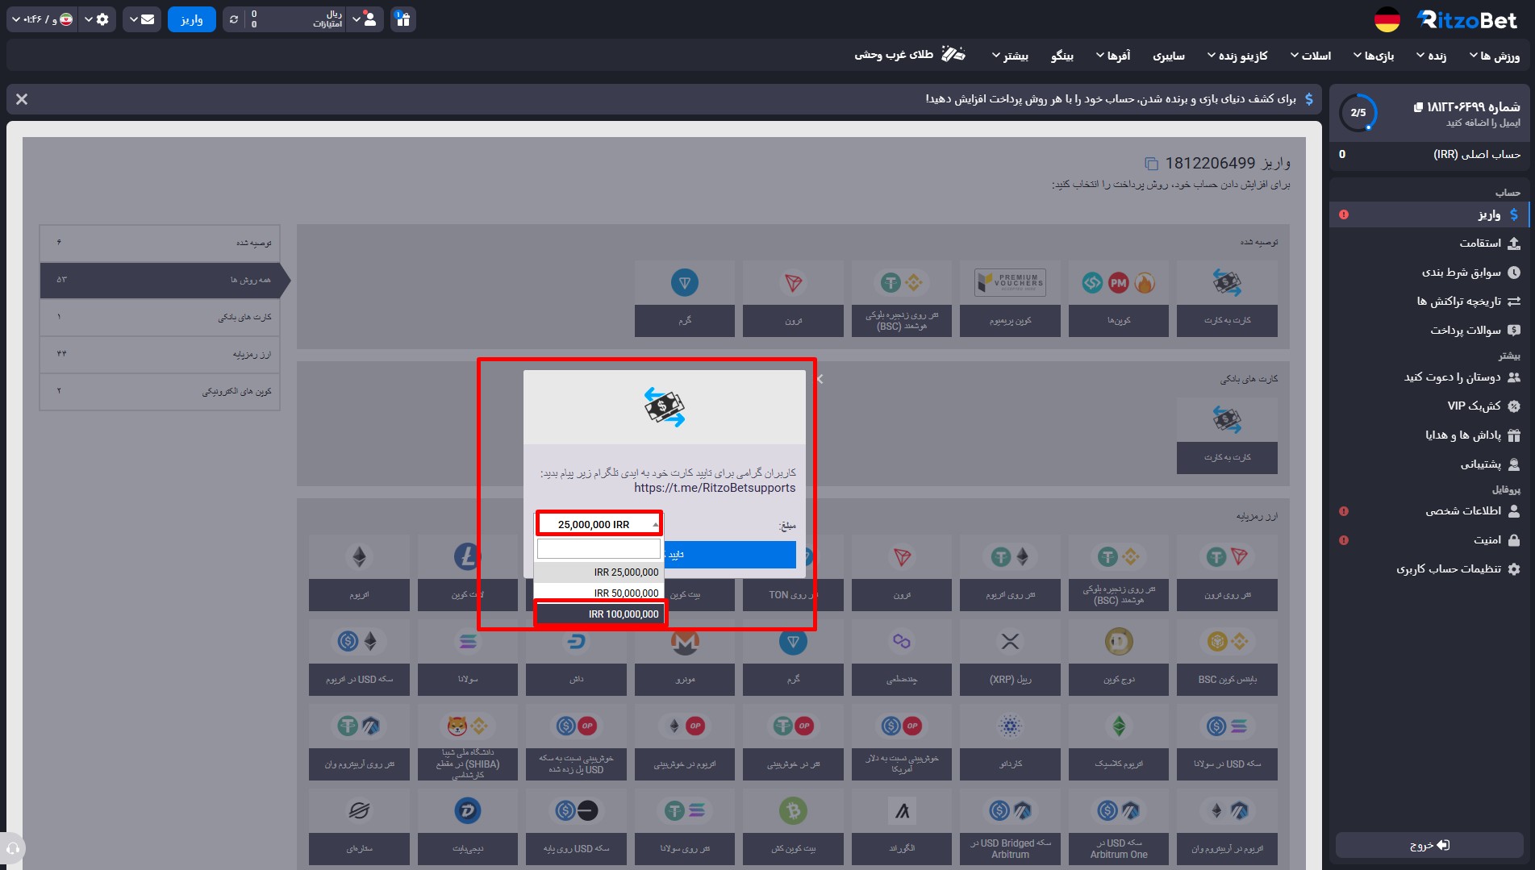Expand the settings gear dropdown

coord(97,19)
